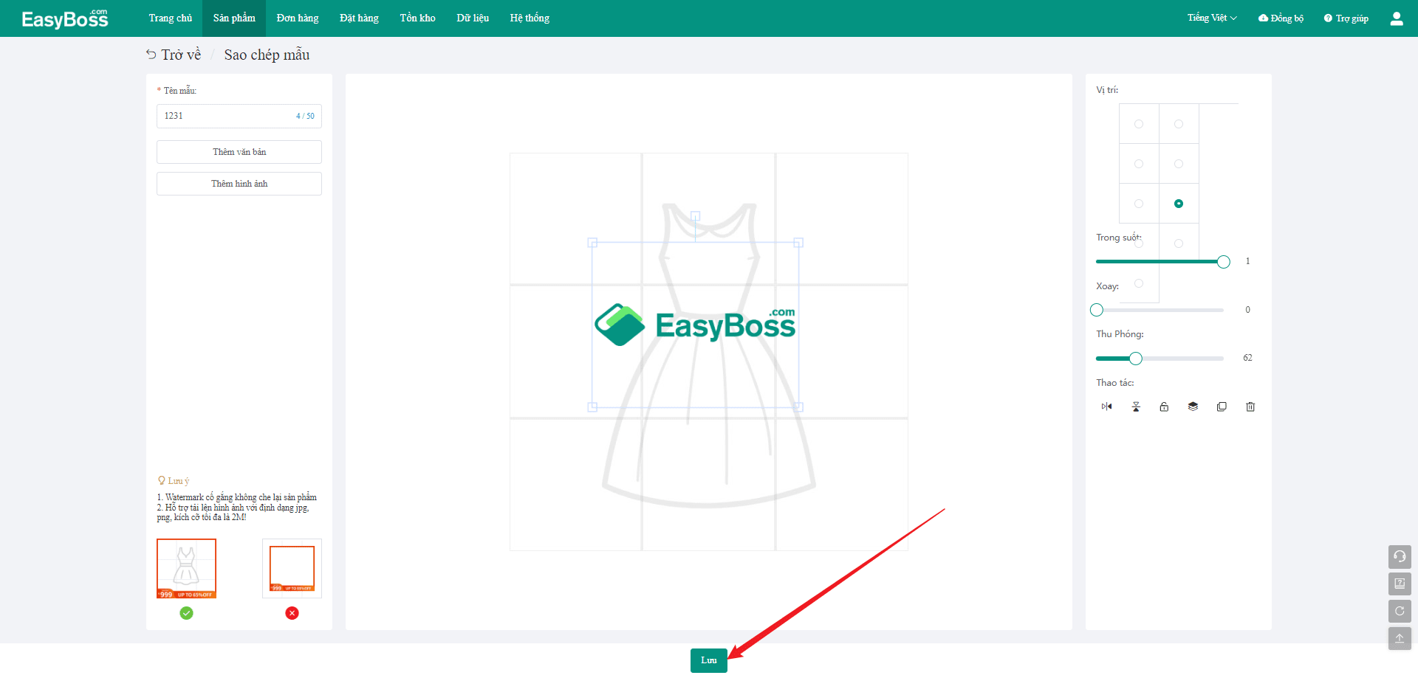This screenshot has height=678, width=1418.
Task: Open the user account avatar icon
Action: click(x=1397, y=18)
